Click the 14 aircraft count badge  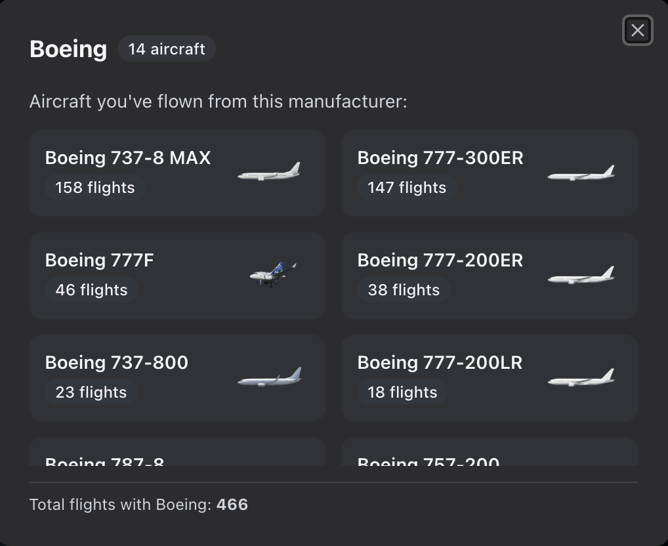tap(167, 49)
